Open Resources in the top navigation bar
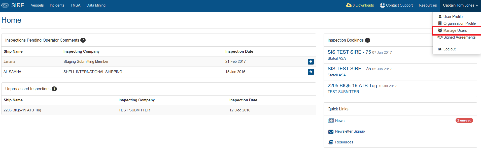Viewport: 481px width, 152px height. 428,5
